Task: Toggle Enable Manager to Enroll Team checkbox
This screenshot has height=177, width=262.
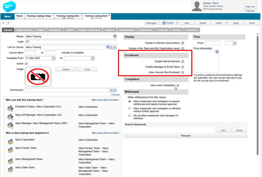Action: pyautogui.click(x=183, y=67)
